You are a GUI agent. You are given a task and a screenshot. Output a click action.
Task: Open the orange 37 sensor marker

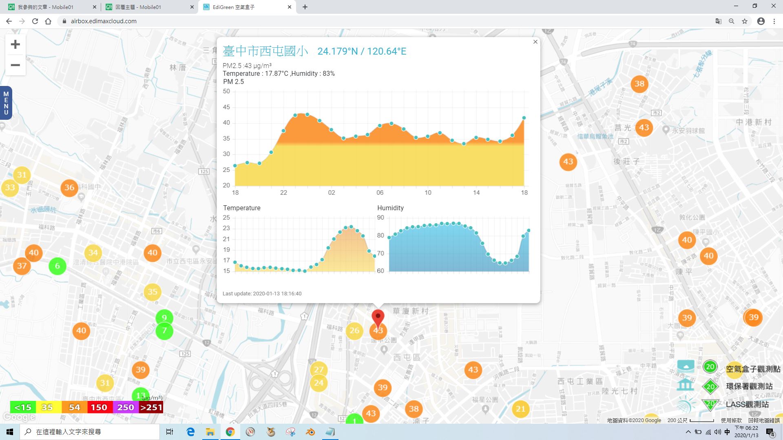[22, 266]
